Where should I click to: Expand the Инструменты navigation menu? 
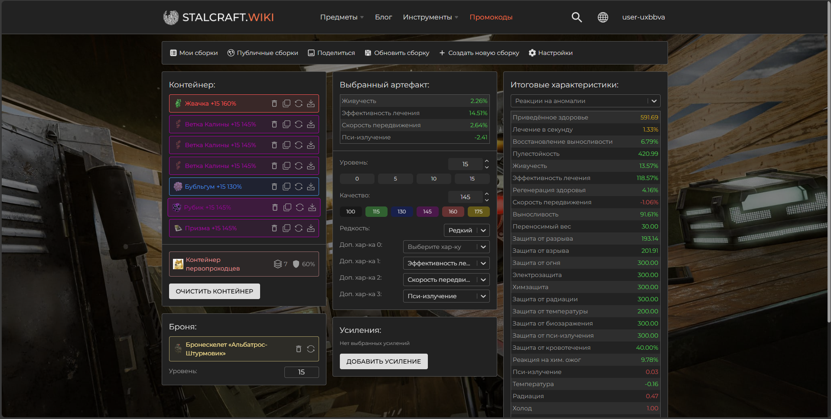pyautogui.click(x=430, y=17)
